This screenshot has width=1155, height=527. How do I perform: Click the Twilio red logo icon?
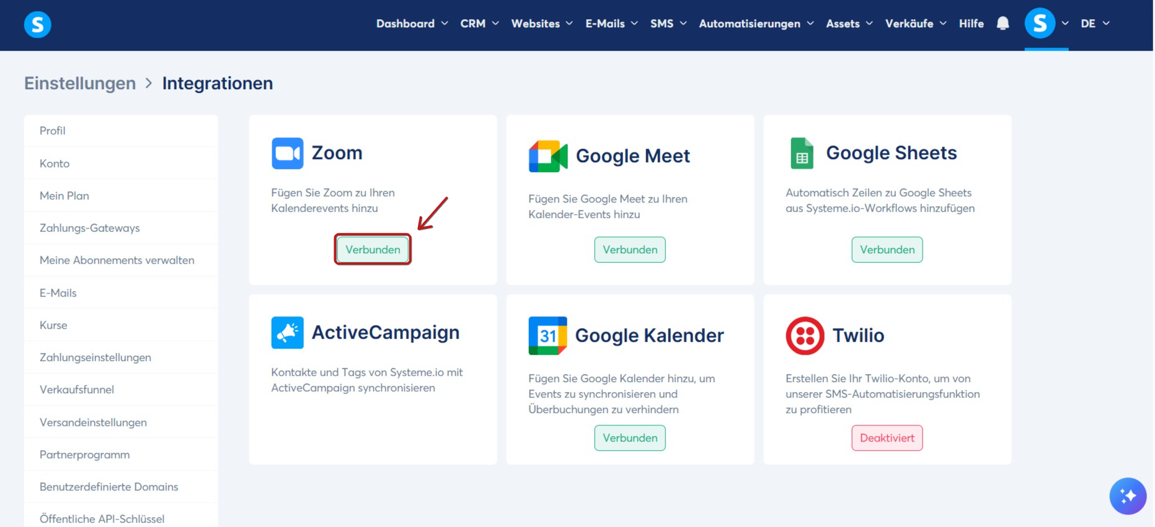coord(805,336)
